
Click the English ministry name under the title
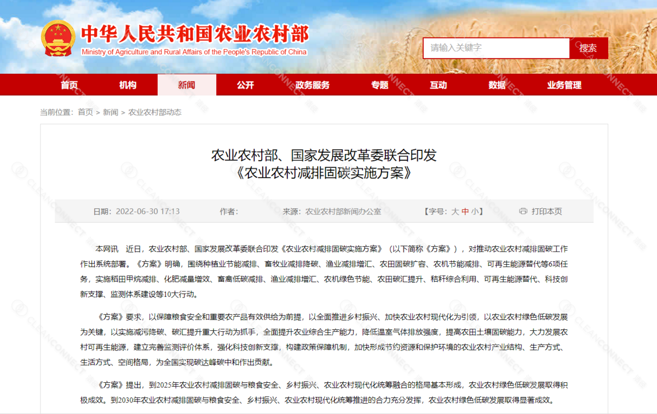coord(194,52)
